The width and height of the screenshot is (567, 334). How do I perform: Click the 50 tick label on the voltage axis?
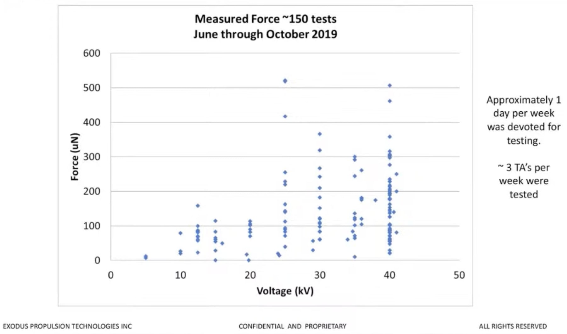pos(459,275)
